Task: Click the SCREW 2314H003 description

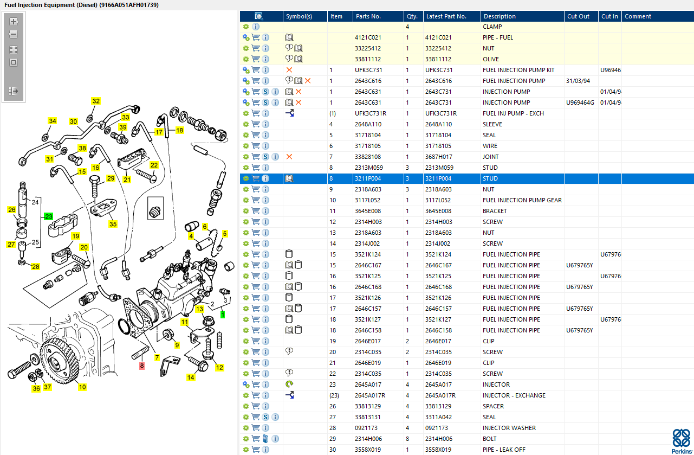Action: pos(492,222)
